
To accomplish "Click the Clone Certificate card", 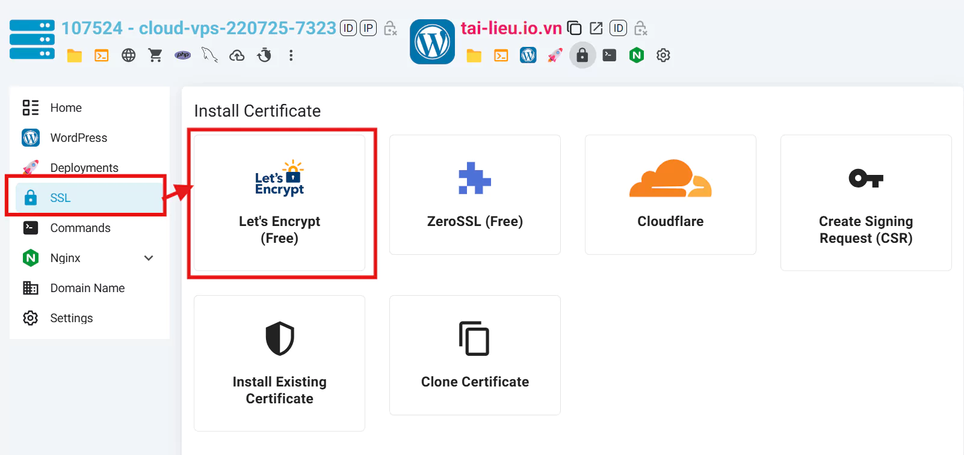I will pos(475,355).
